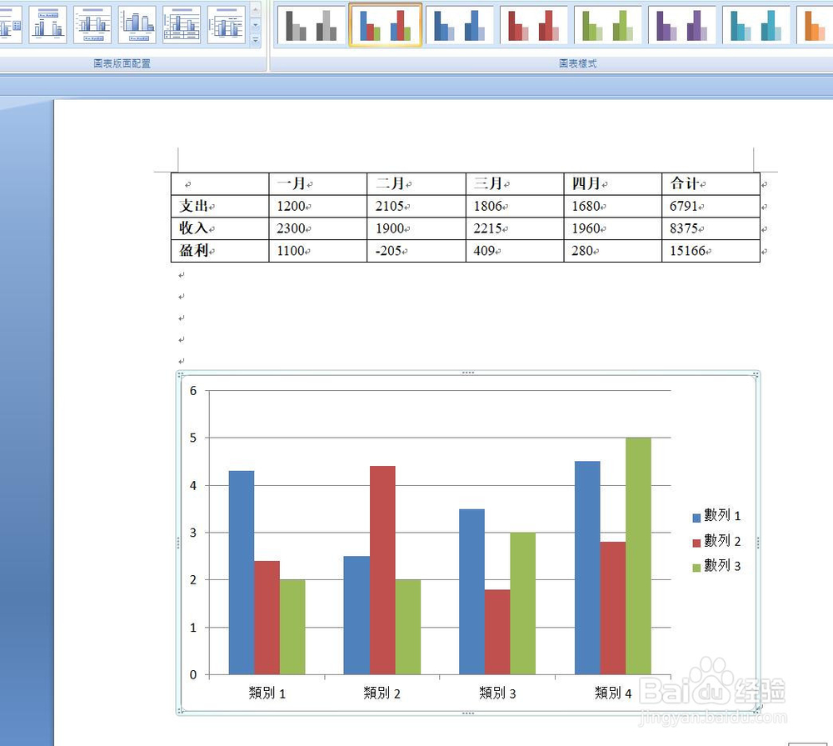Apply the orange chart style
The height and width of the screenshot is (746, 833).
pos(816,23)
